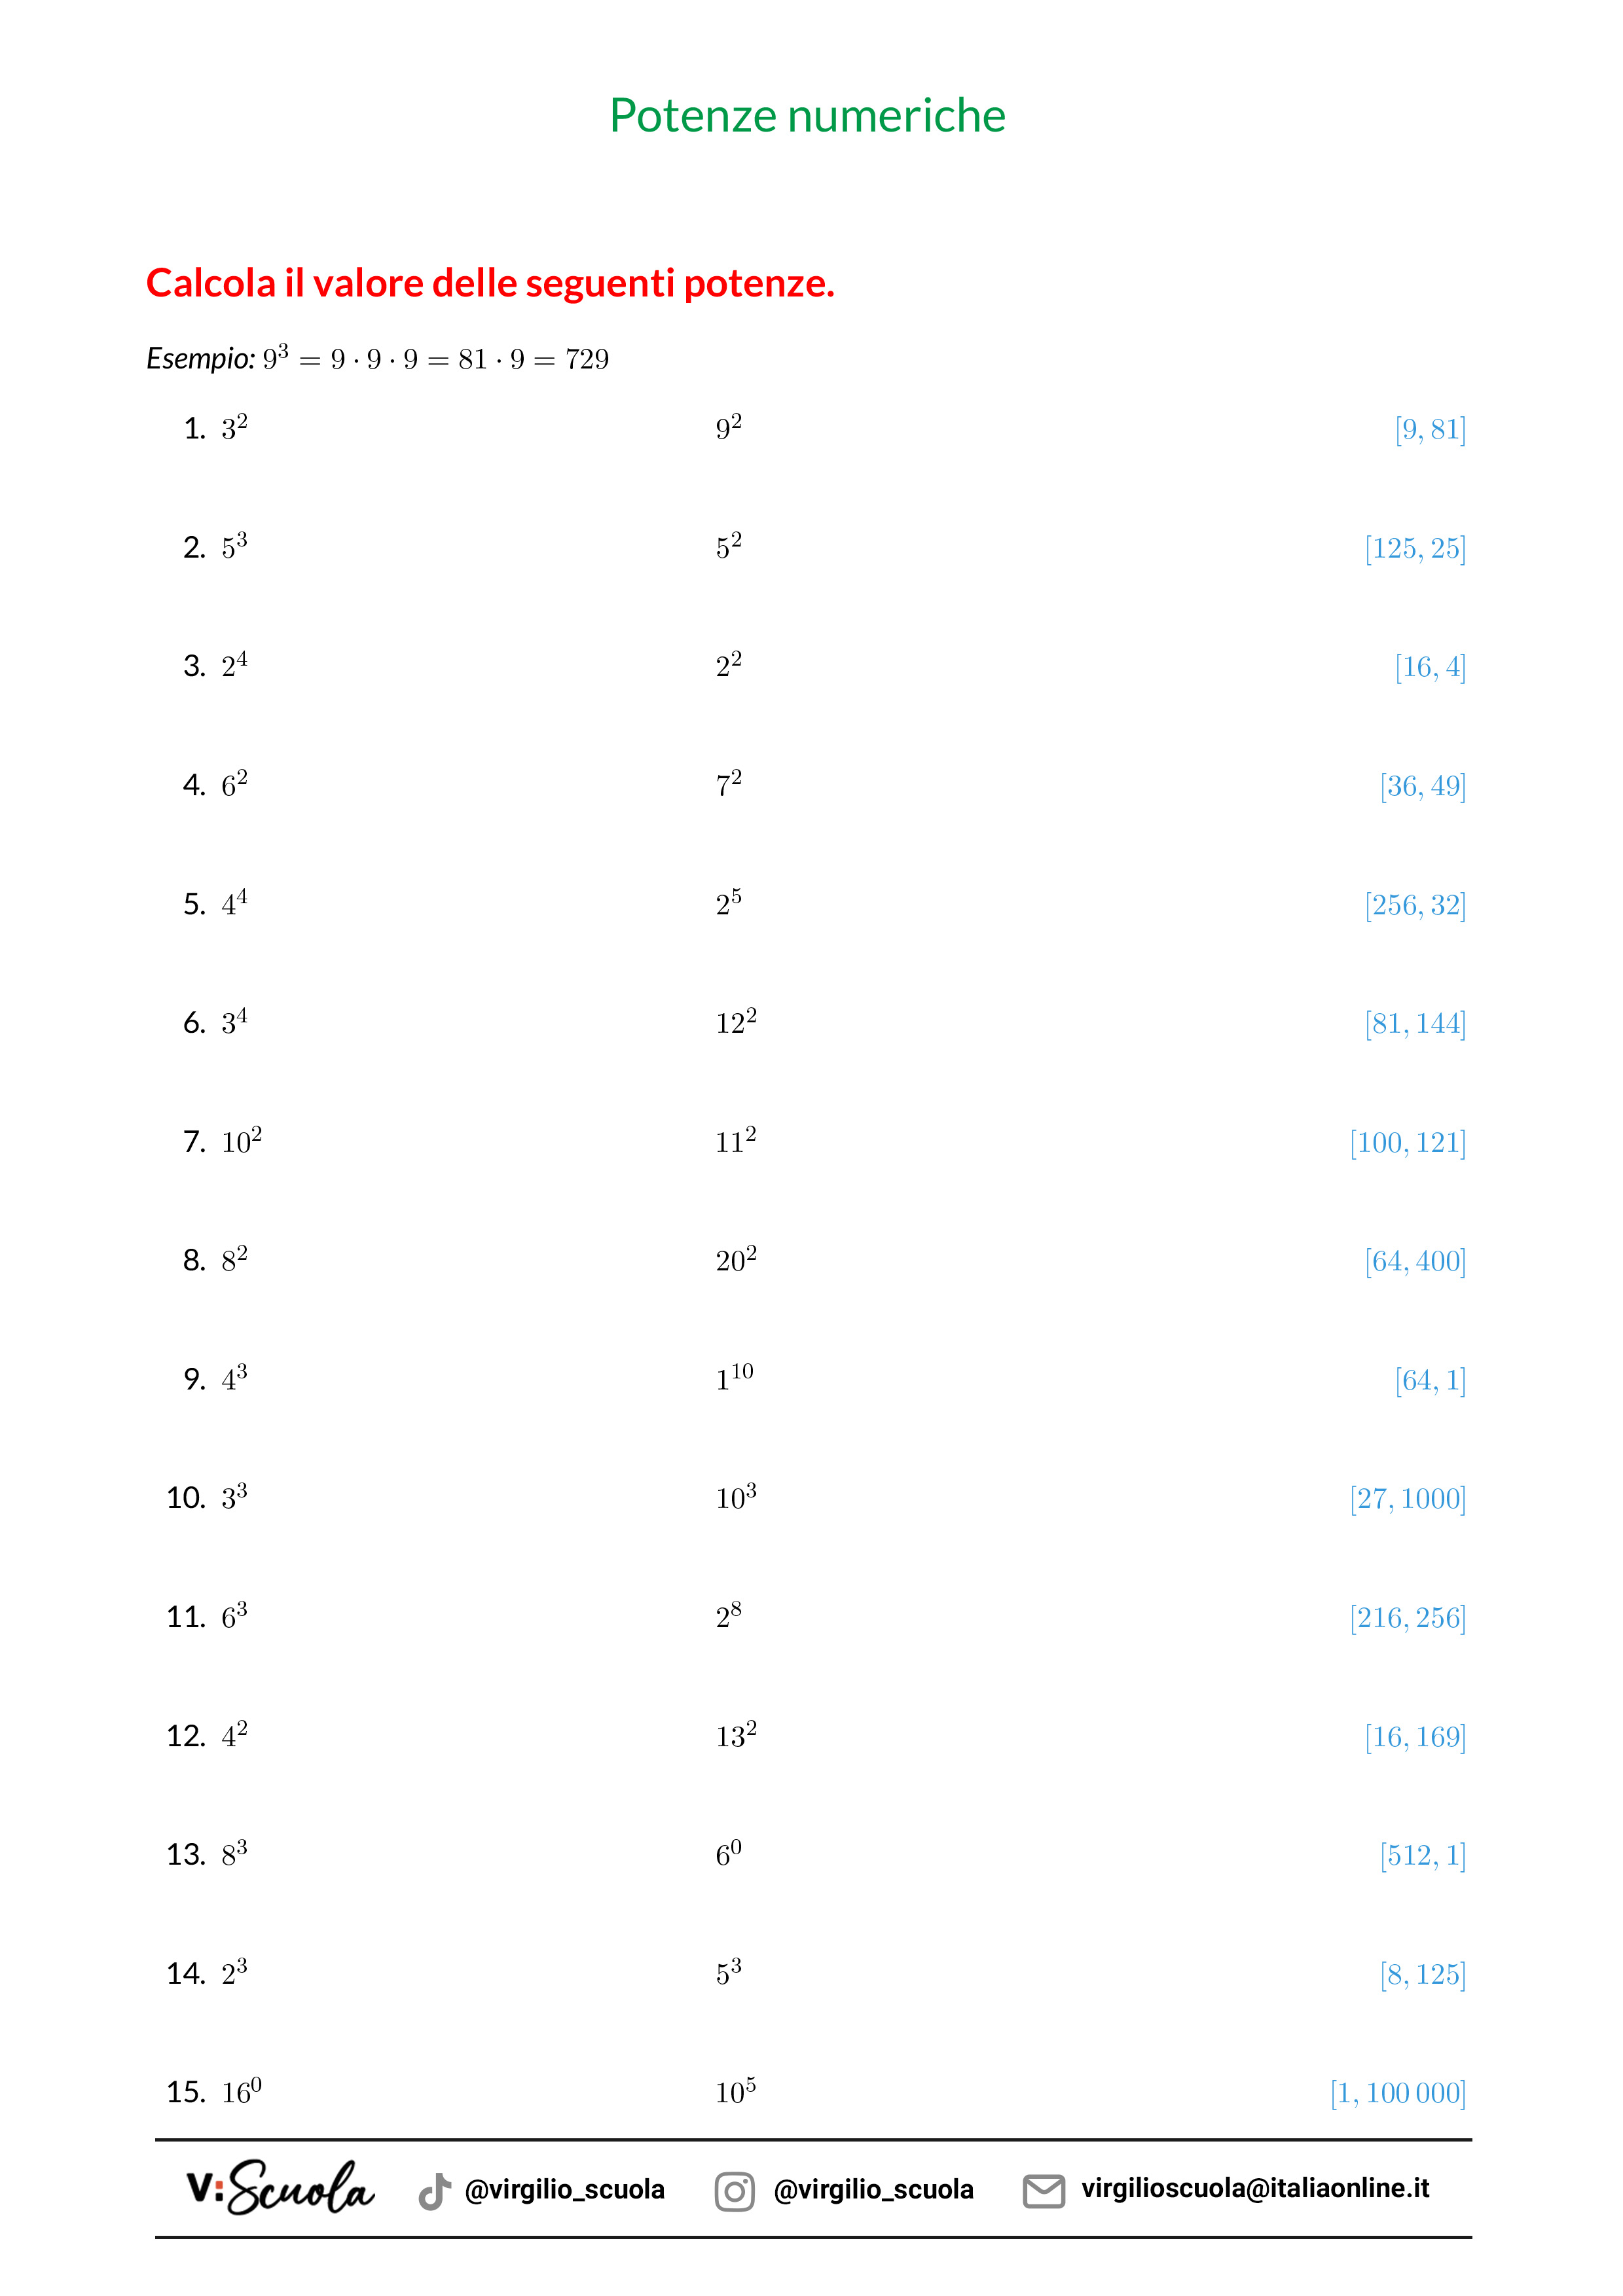1623x2296 pixels.
Task: Click the virgilioscuola@italiaonline.it email address
Action: point(1255,2188)
